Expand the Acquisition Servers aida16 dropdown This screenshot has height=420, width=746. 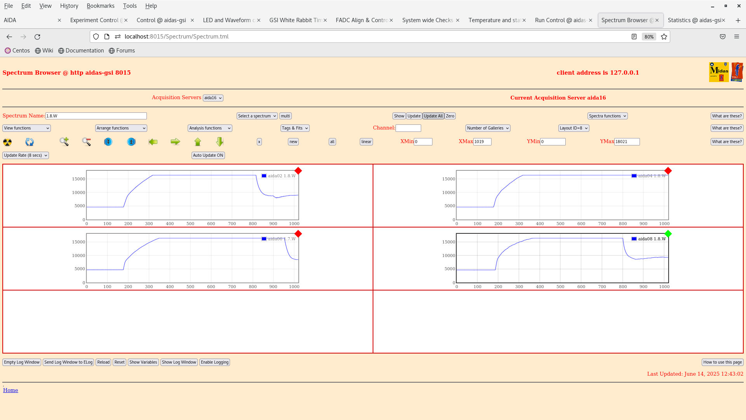point(213,98)
